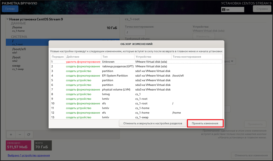Click the 'cs_1' device cell in row 8

tap(138, 94)
